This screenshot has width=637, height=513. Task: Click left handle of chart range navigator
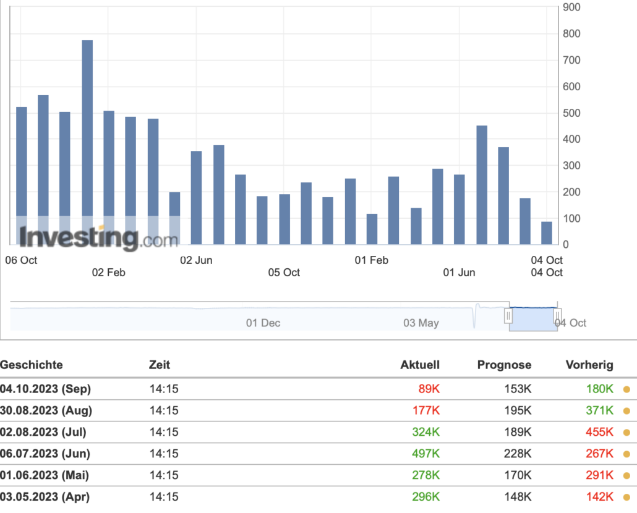pos(508,316)
